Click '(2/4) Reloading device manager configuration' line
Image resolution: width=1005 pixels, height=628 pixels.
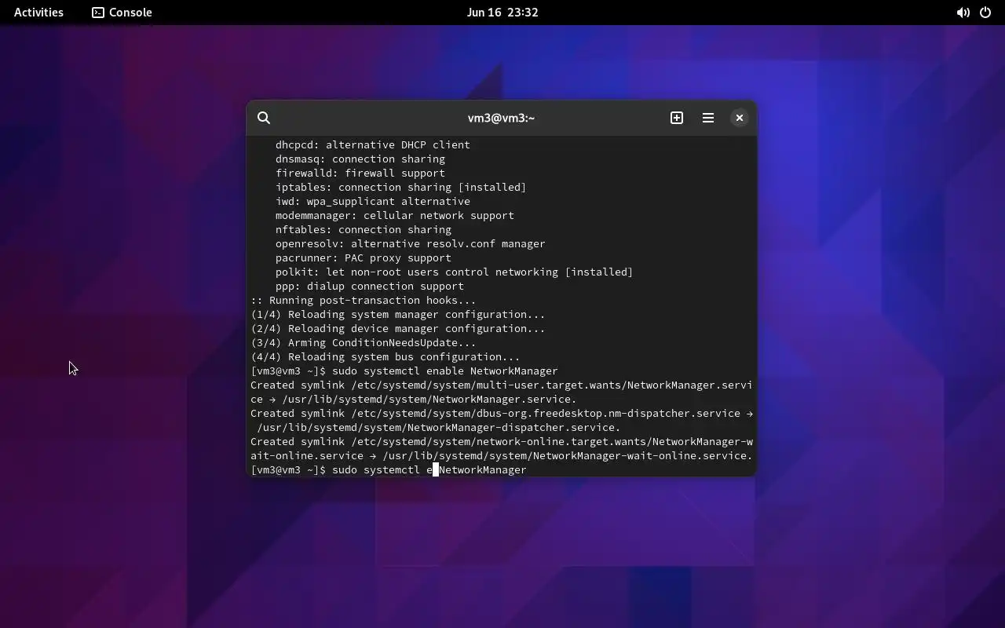(397, 328)
